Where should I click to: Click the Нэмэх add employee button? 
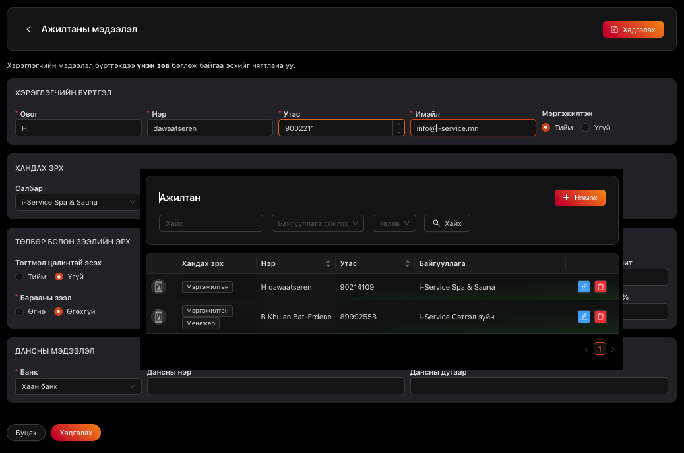(579, 198)
